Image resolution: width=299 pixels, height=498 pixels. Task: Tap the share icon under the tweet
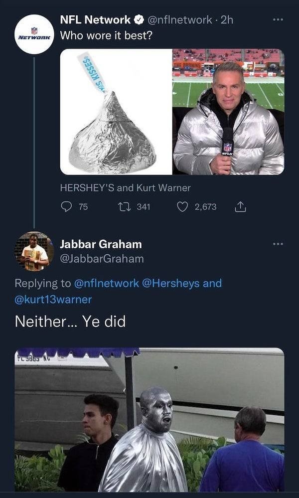240,206
